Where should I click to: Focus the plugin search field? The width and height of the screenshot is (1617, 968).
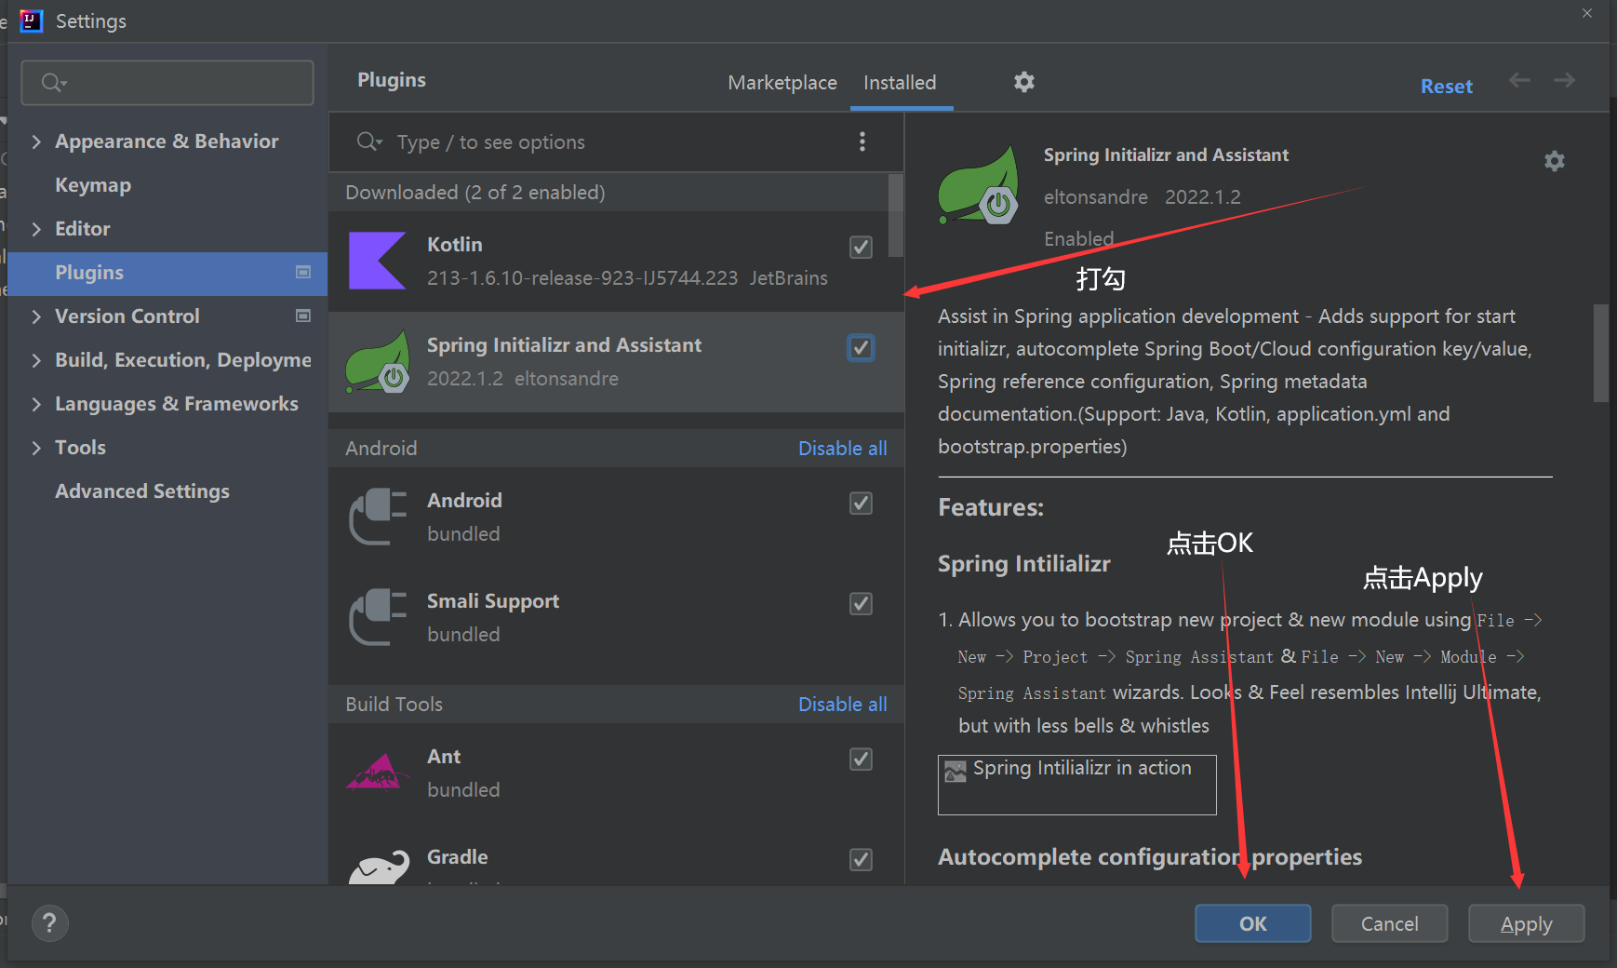[616, 142]
